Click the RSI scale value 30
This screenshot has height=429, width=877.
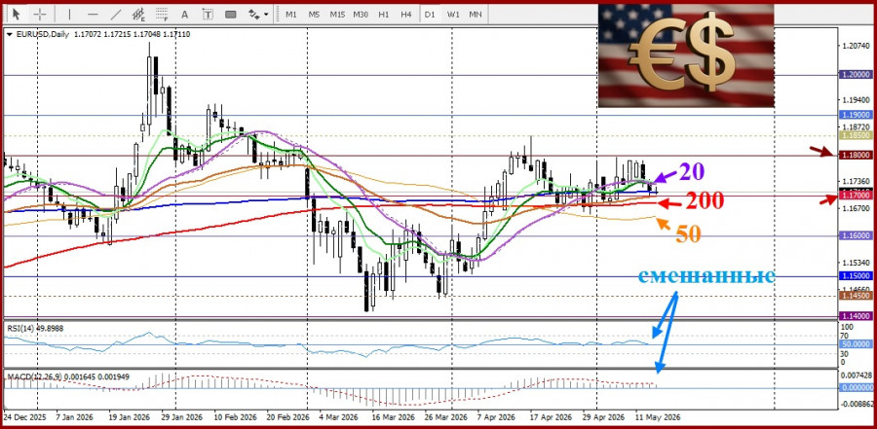[846, 353]
